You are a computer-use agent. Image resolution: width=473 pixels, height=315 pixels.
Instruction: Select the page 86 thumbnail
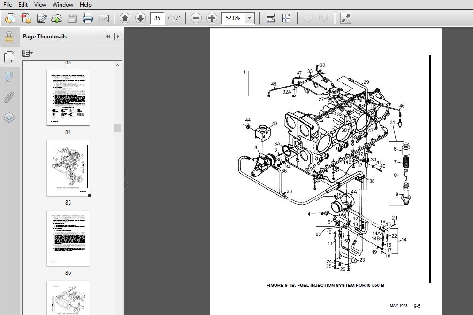click(x=68, y=238)
